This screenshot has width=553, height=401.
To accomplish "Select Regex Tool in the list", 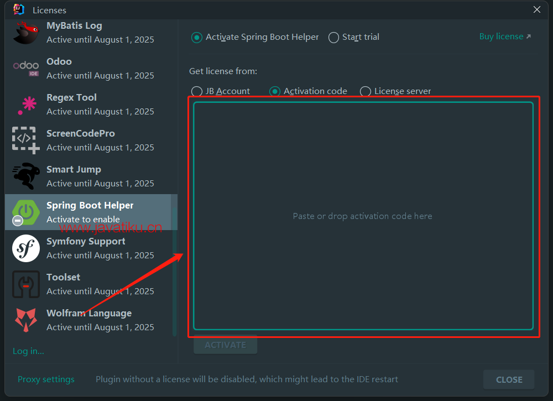I will 91,105.
